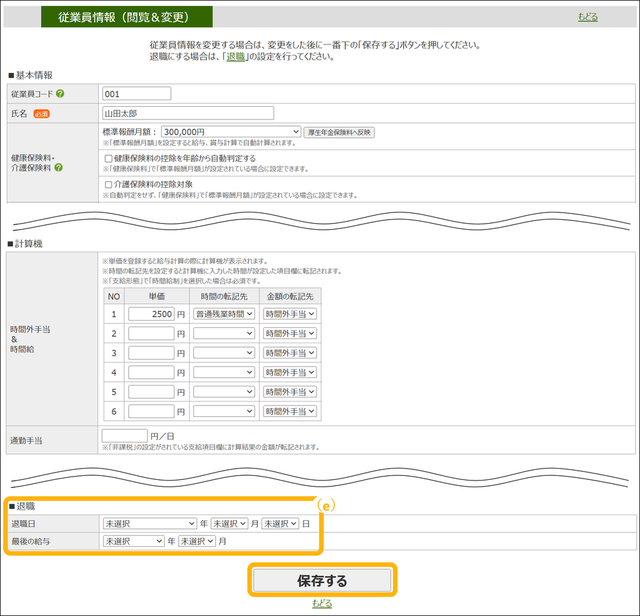Open row 1 時間の転記先 dropdown 普通残業時間

(224, 314)
